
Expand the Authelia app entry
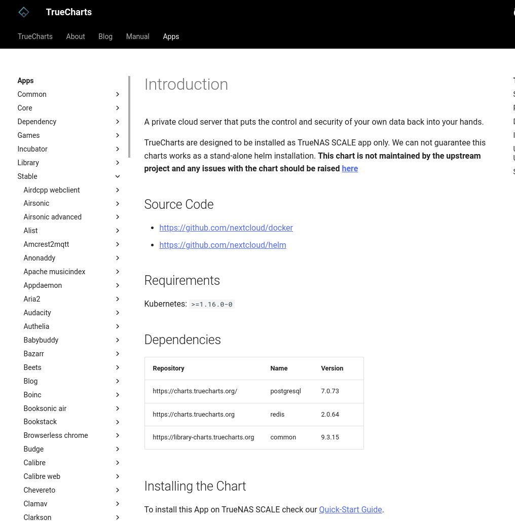tap(117, 326)
